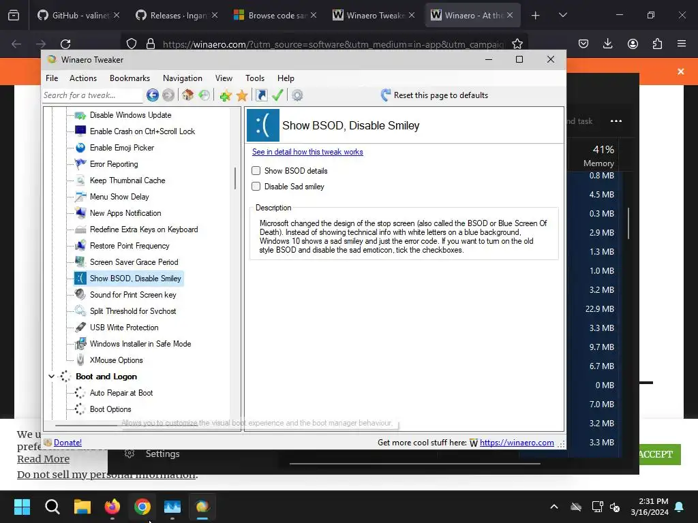The image size is (698, 523).
Task: Open bookmarks via yellow star icon
Action: 242,95
